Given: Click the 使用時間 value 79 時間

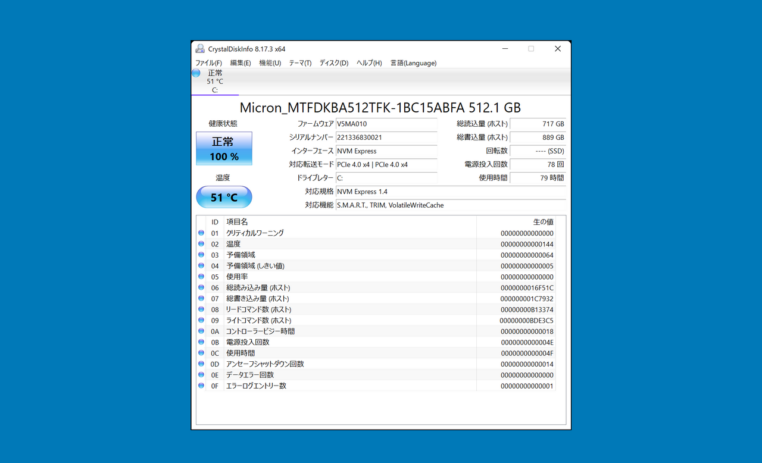Looking at the screenshot, I should (x=538, y=178).
